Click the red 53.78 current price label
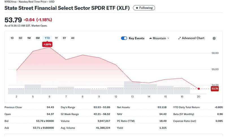 [214, 89]
